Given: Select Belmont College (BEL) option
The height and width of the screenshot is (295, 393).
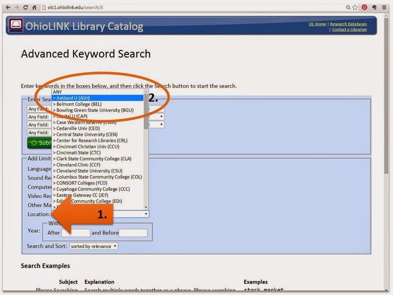Looking at the screenshot, I should pos(97,104).
